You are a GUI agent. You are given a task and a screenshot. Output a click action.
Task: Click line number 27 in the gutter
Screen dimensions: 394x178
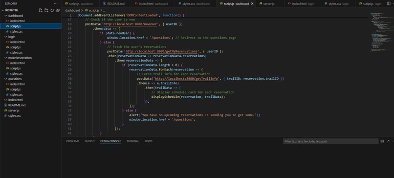coord(69,65)
